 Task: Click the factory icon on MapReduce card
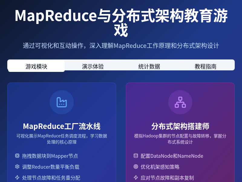[x=62, y=102]
